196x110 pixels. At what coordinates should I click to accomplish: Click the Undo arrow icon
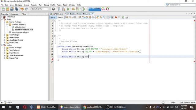22,9
